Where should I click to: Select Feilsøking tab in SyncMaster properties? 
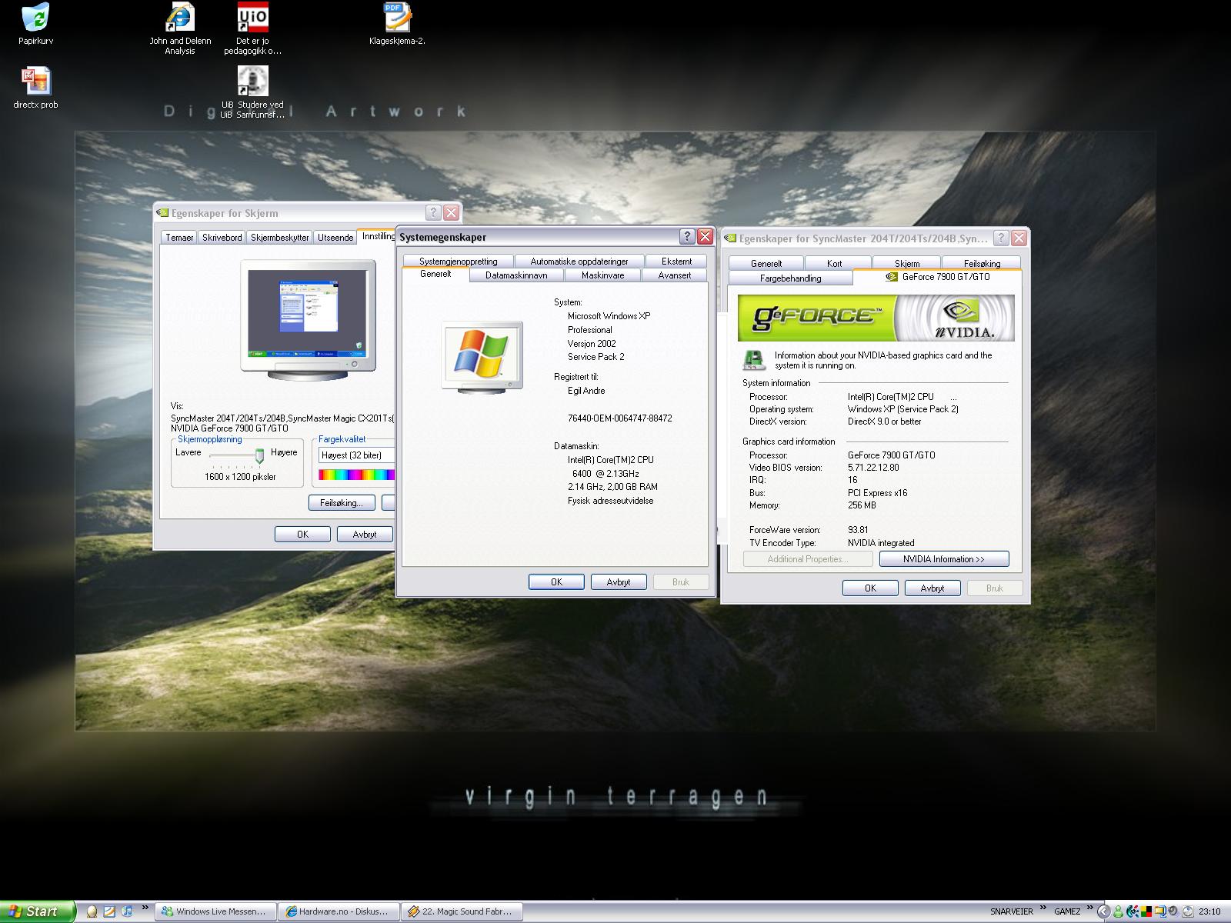pos(982,263)
